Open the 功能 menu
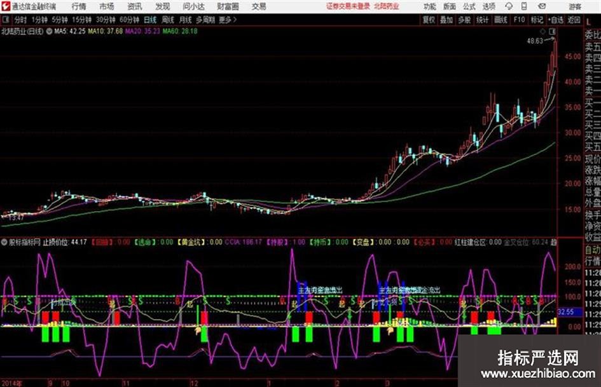This screenshot has height=387, width=601. click(430, 6)
